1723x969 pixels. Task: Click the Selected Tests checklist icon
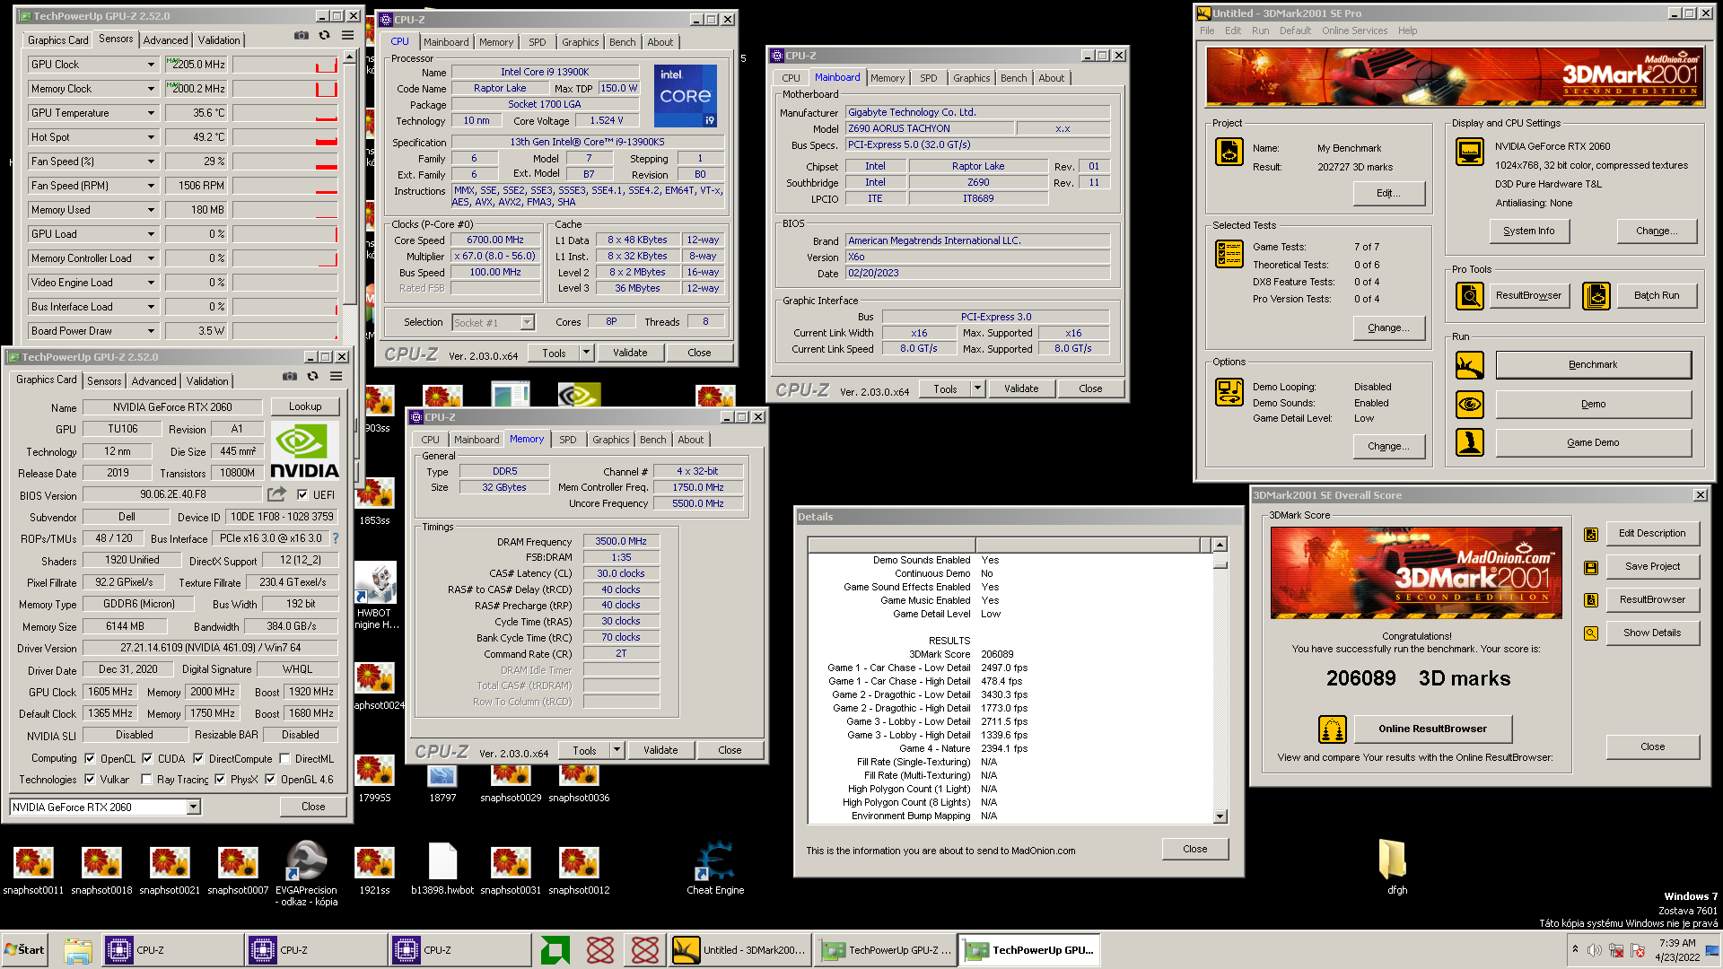[1229, 254]
